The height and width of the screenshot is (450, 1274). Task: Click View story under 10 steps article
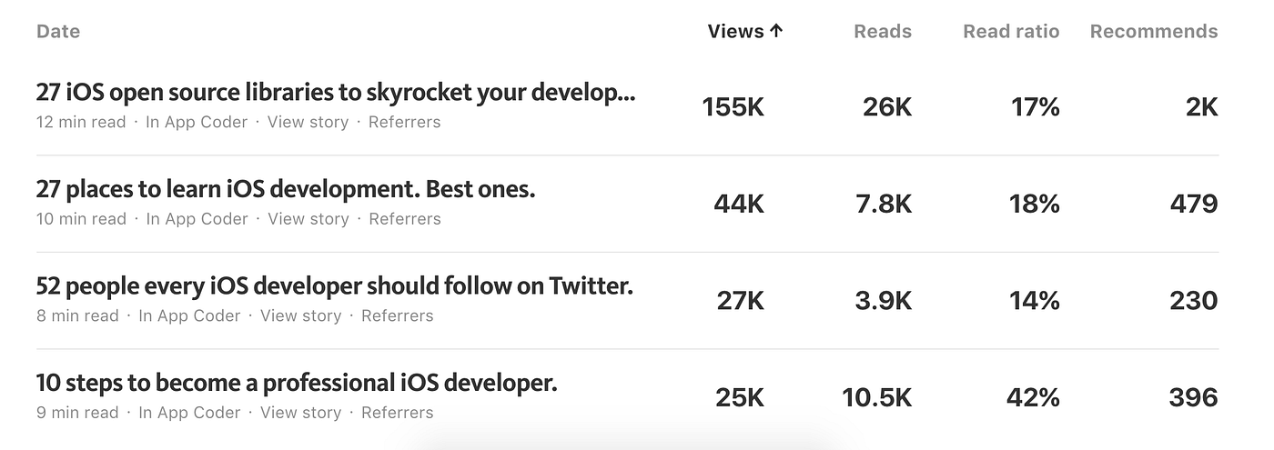(301, 413)
